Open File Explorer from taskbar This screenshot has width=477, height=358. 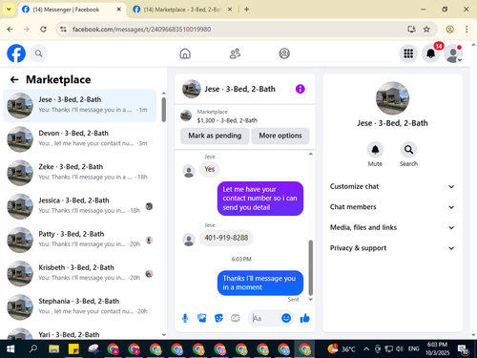click(53, 349)
